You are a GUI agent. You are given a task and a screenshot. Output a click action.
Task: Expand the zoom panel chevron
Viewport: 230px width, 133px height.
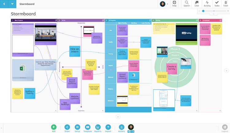click(213, 14)
